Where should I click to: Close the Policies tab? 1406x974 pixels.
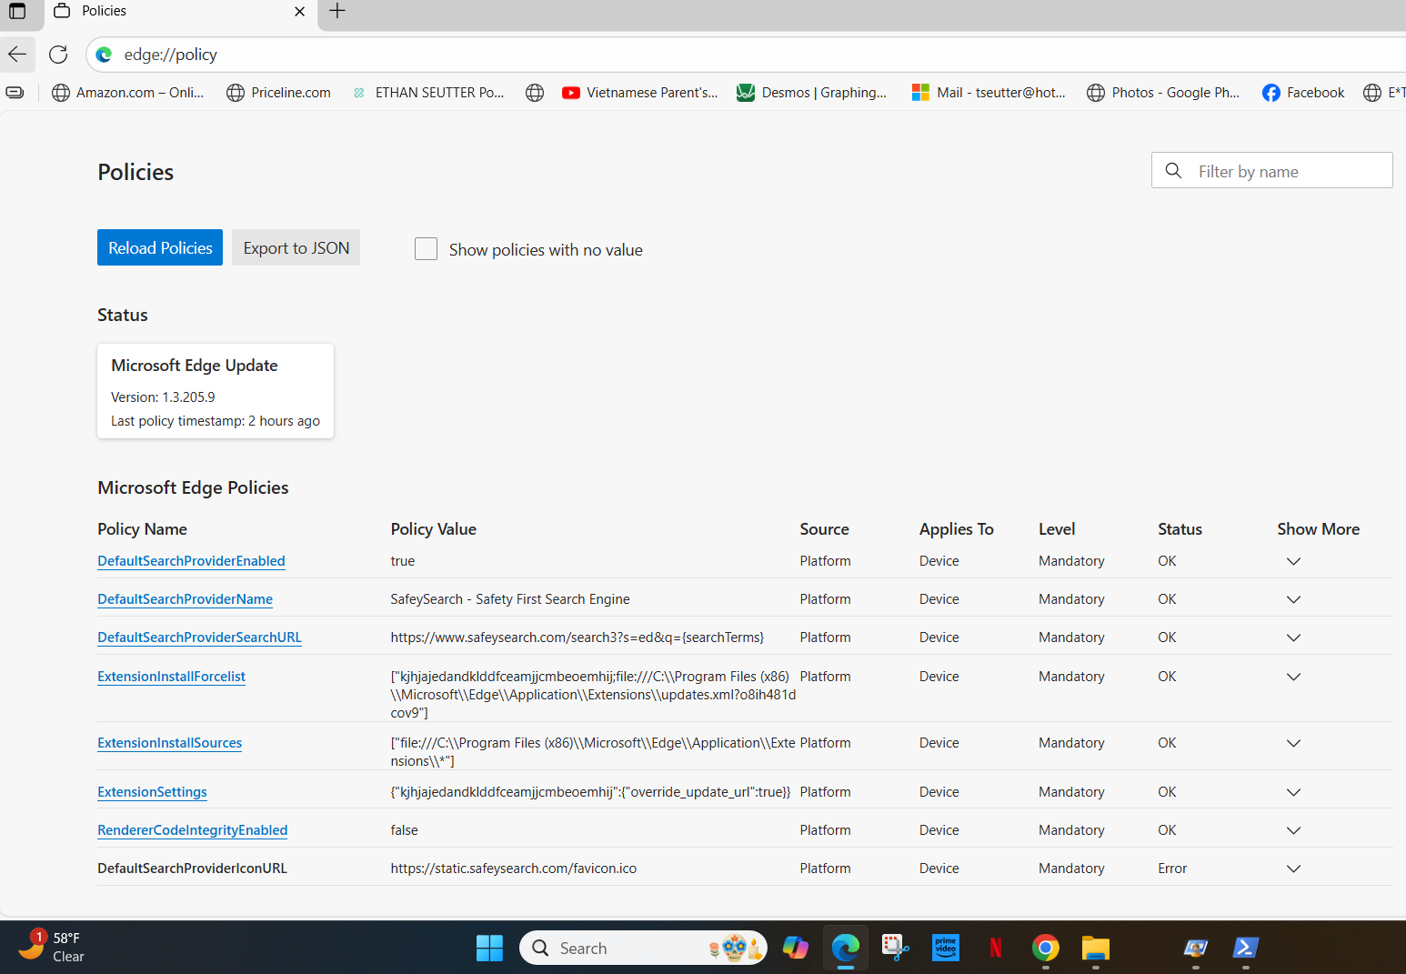(x=300, y=11)
